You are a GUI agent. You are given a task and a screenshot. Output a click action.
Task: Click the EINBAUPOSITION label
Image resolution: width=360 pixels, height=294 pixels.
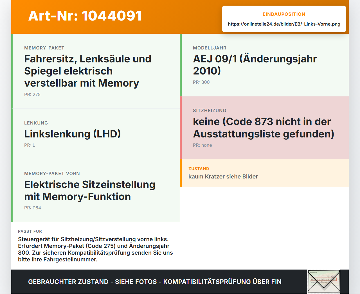(284, 14)
